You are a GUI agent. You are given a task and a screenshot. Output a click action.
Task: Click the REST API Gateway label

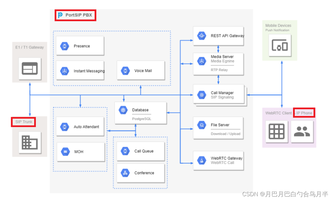[227, 36]
